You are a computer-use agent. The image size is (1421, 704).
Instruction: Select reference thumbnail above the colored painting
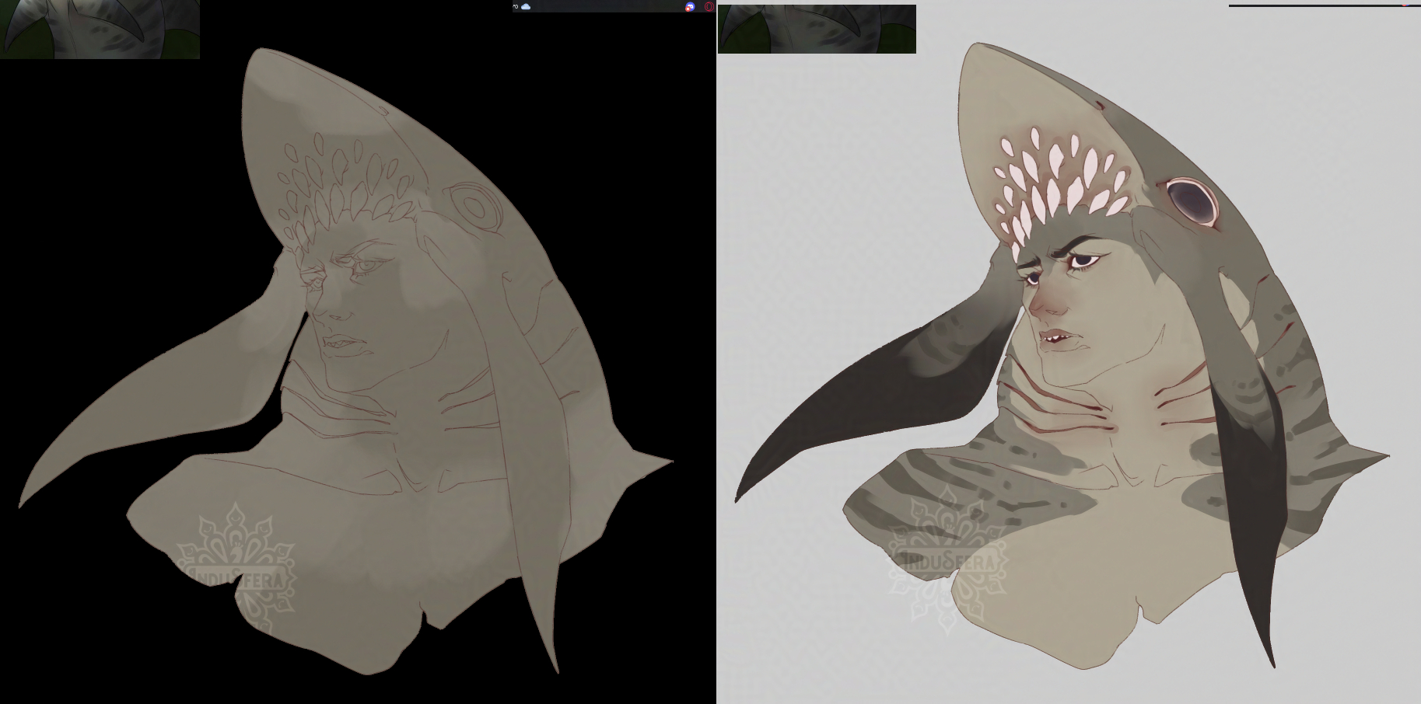point(817,29)
